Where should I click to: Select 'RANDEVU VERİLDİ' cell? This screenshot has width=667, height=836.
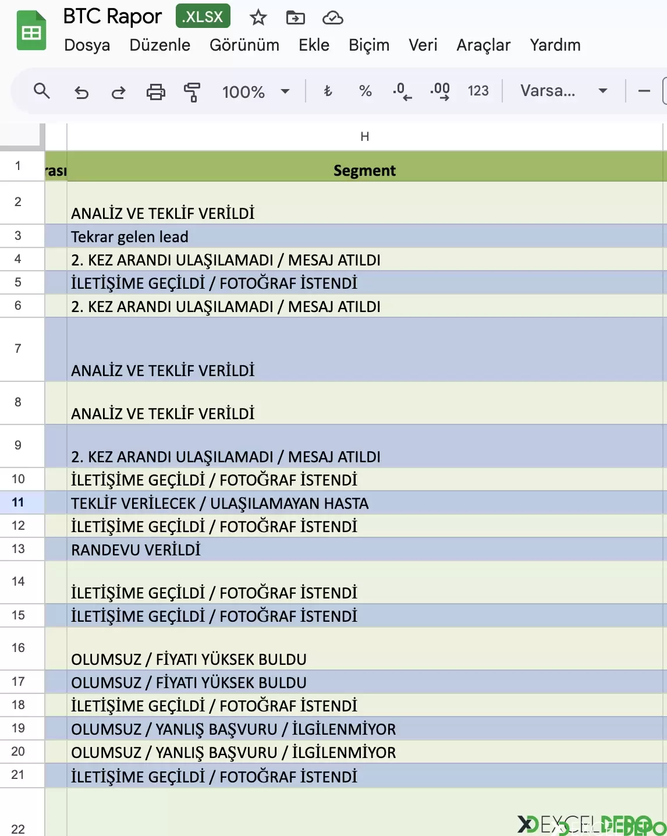(365, 550)
